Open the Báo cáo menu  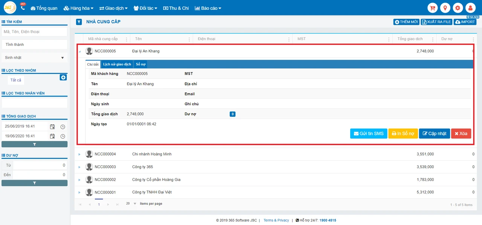(208, 8)
